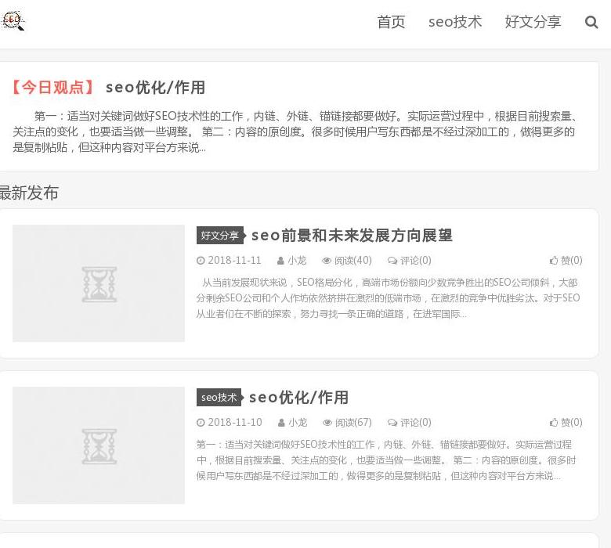This screenshot has width=611, height=548.
Task: Open featured article title seo优化/作用
Action: point(155,87)
